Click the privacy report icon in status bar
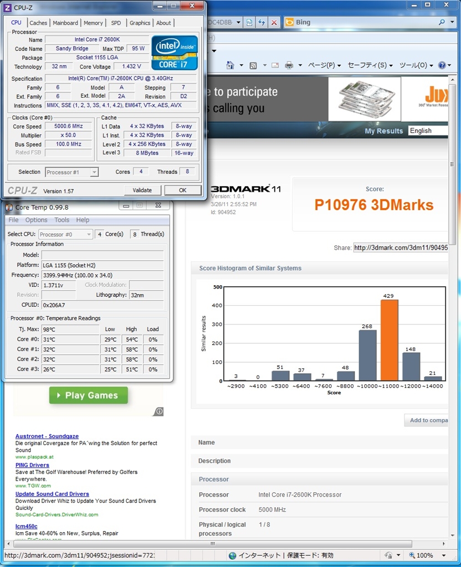 [x=388, y=555]
